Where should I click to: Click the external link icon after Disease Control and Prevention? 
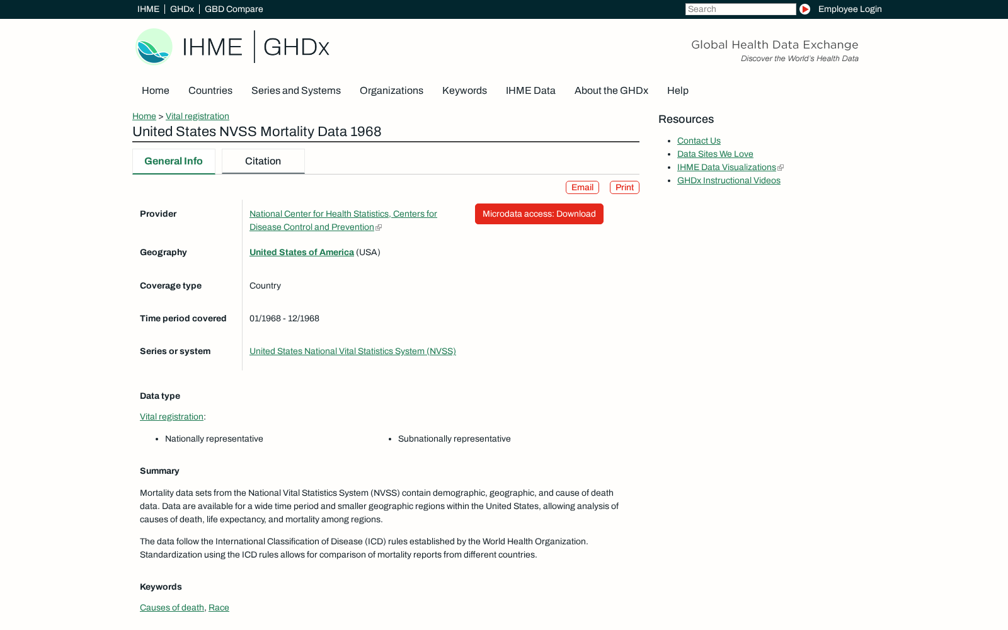tap(379, 227)
